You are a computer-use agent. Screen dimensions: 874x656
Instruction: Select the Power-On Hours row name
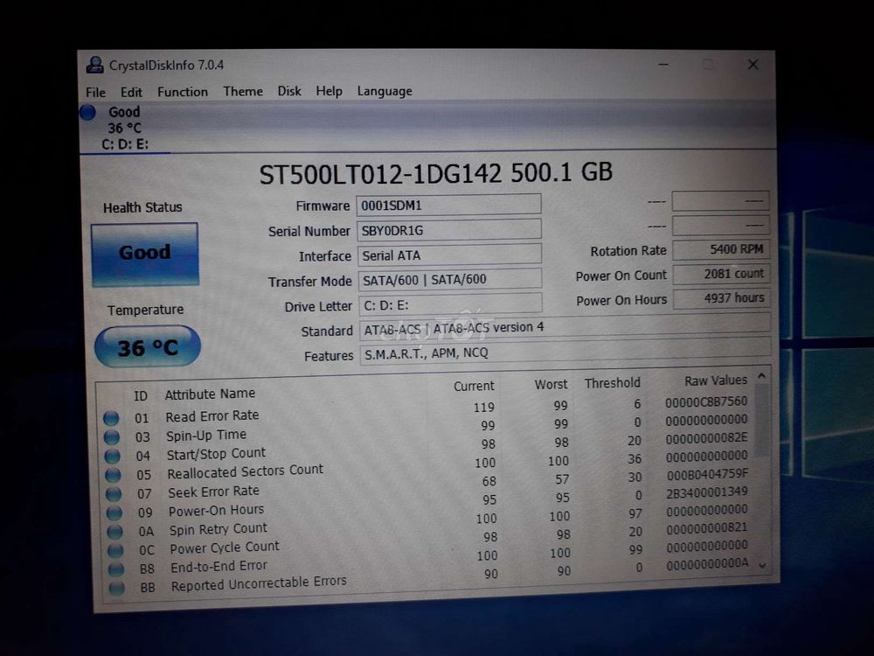216,511
